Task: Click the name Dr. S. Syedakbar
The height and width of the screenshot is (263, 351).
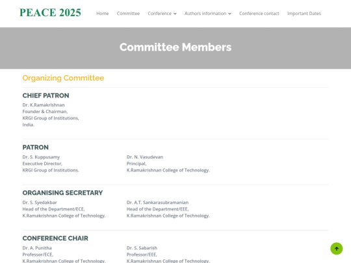Action: [40, 203]
